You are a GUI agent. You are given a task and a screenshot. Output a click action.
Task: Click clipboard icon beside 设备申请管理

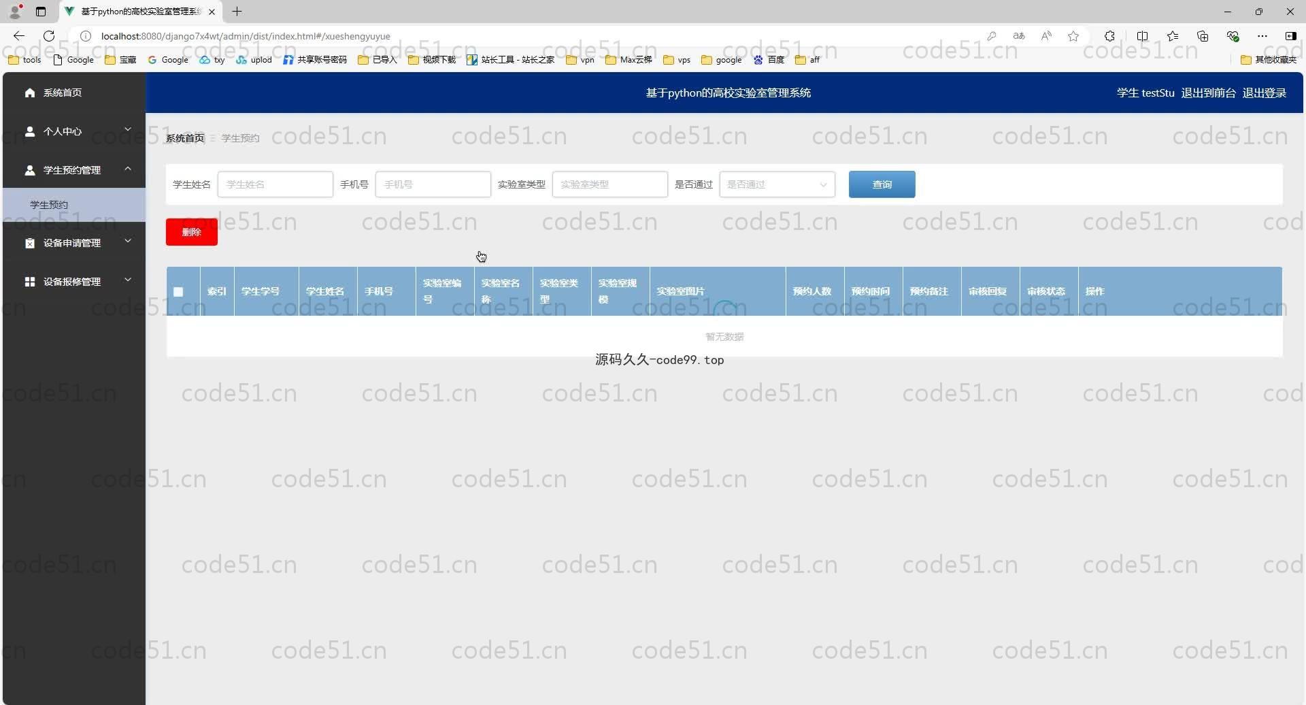[30, 243]
